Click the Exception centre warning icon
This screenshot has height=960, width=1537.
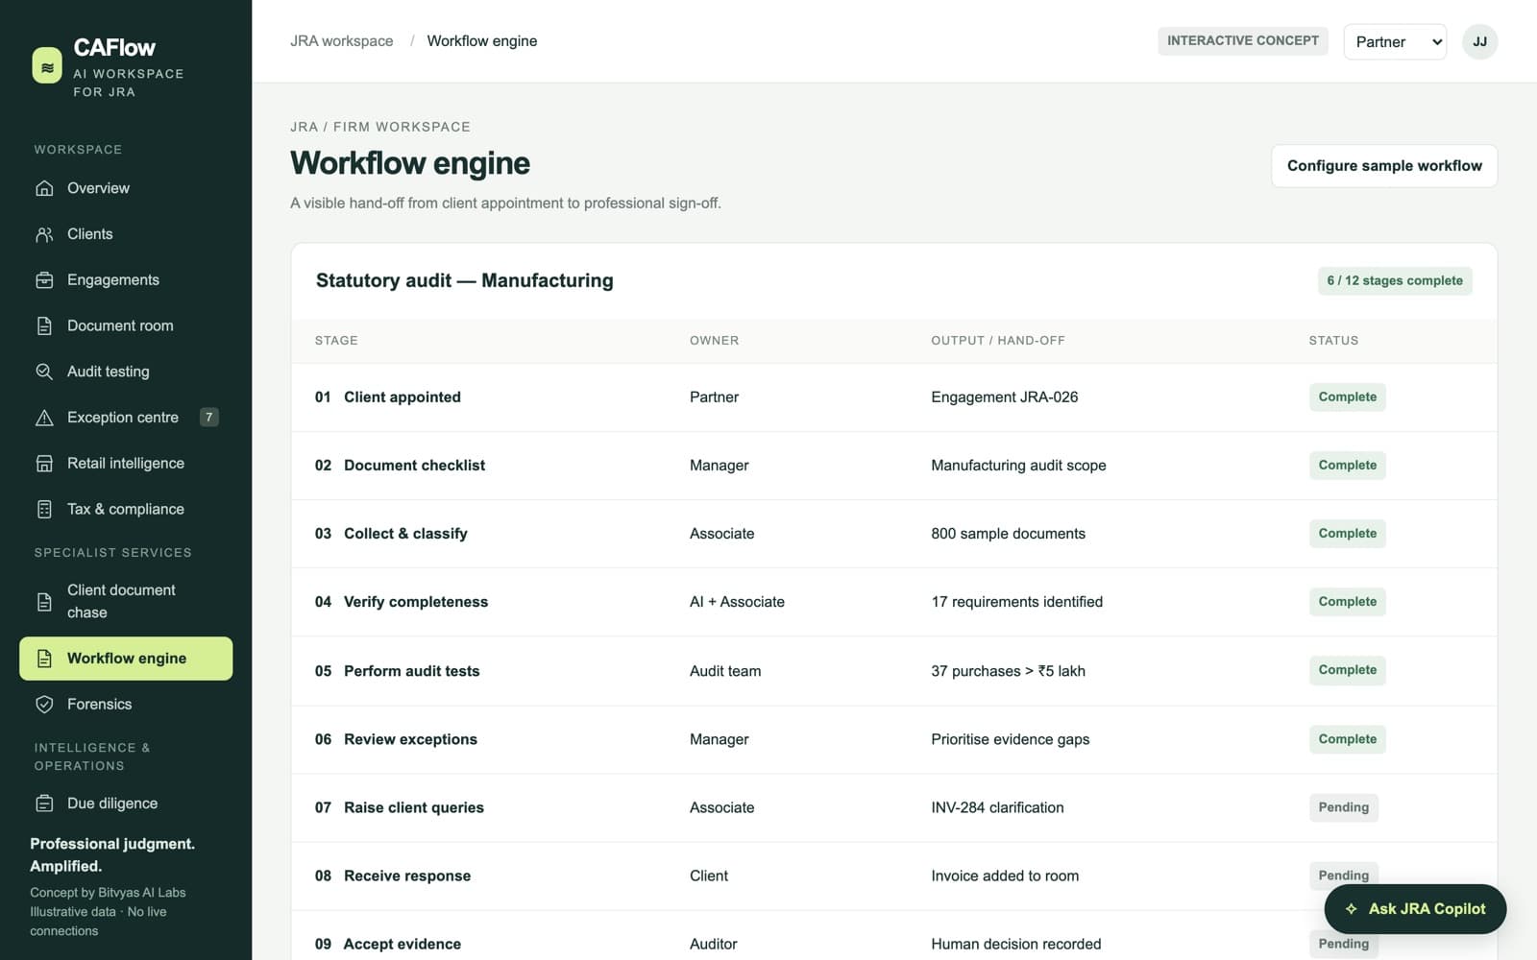click(x=44, y=418)
